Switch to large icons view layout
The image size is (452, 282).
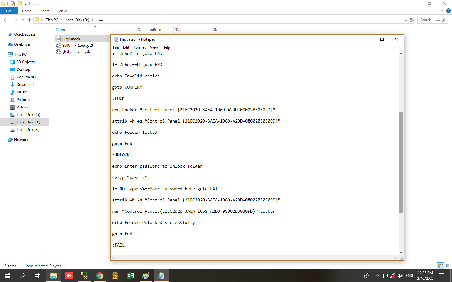click(x=447, y=266)
